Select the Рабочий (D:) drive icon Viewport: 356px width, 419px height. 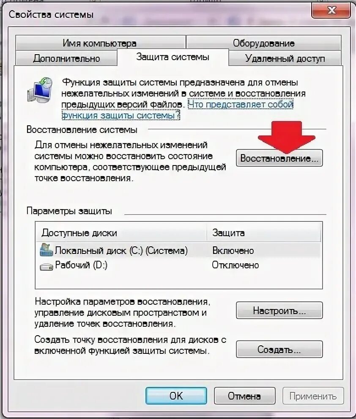point(46,266)
